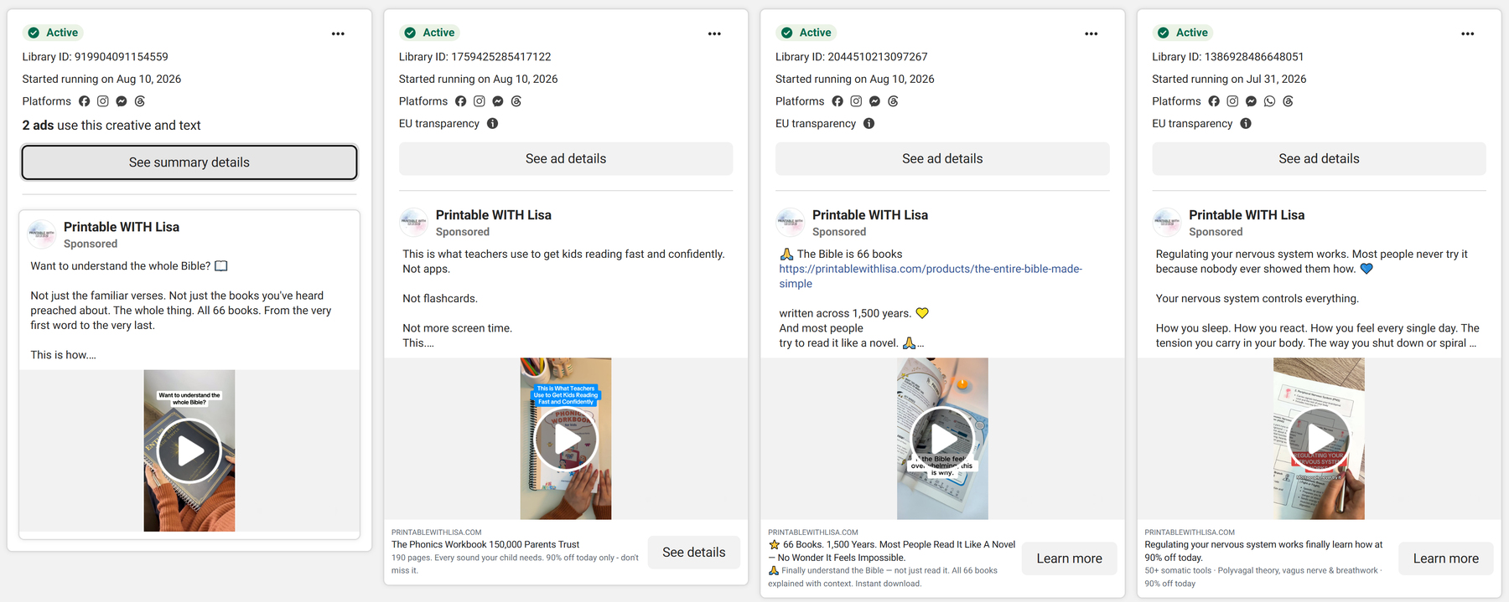Open See ad details for ad 1386928486648051
The width and height of the screenshot is (1509, 602).
pyautogui.click(x=1319, y=158)
